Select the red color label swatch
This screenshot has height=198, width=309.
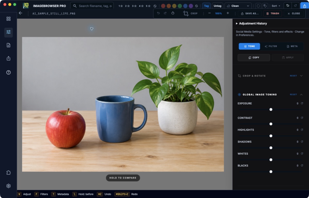(163, 6)
